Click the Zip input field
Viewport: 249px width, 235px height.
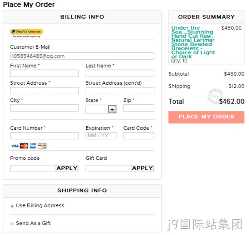139,108
